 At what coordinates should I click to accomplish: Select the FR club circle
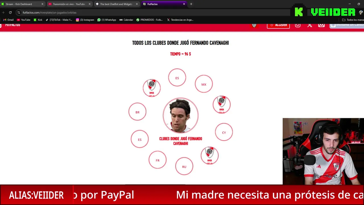158,160
